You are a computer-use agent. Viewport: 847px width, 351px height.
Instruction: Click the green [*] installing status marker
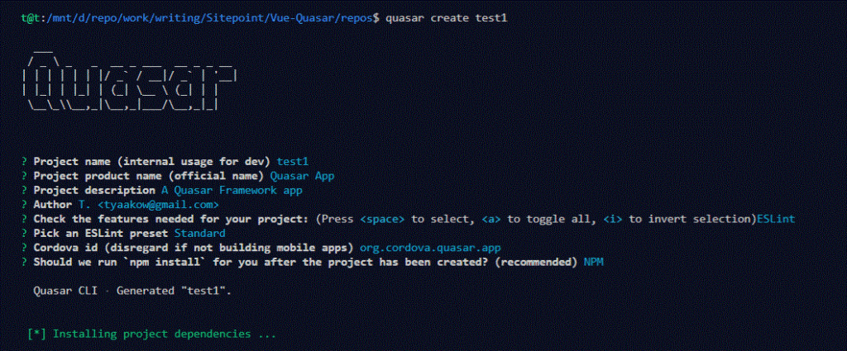pos(36,334)
